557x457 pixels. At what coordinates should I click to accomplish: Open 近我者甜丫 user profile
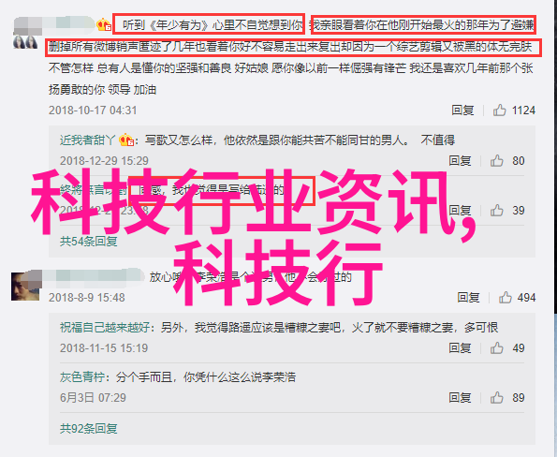tap(88, 140)
